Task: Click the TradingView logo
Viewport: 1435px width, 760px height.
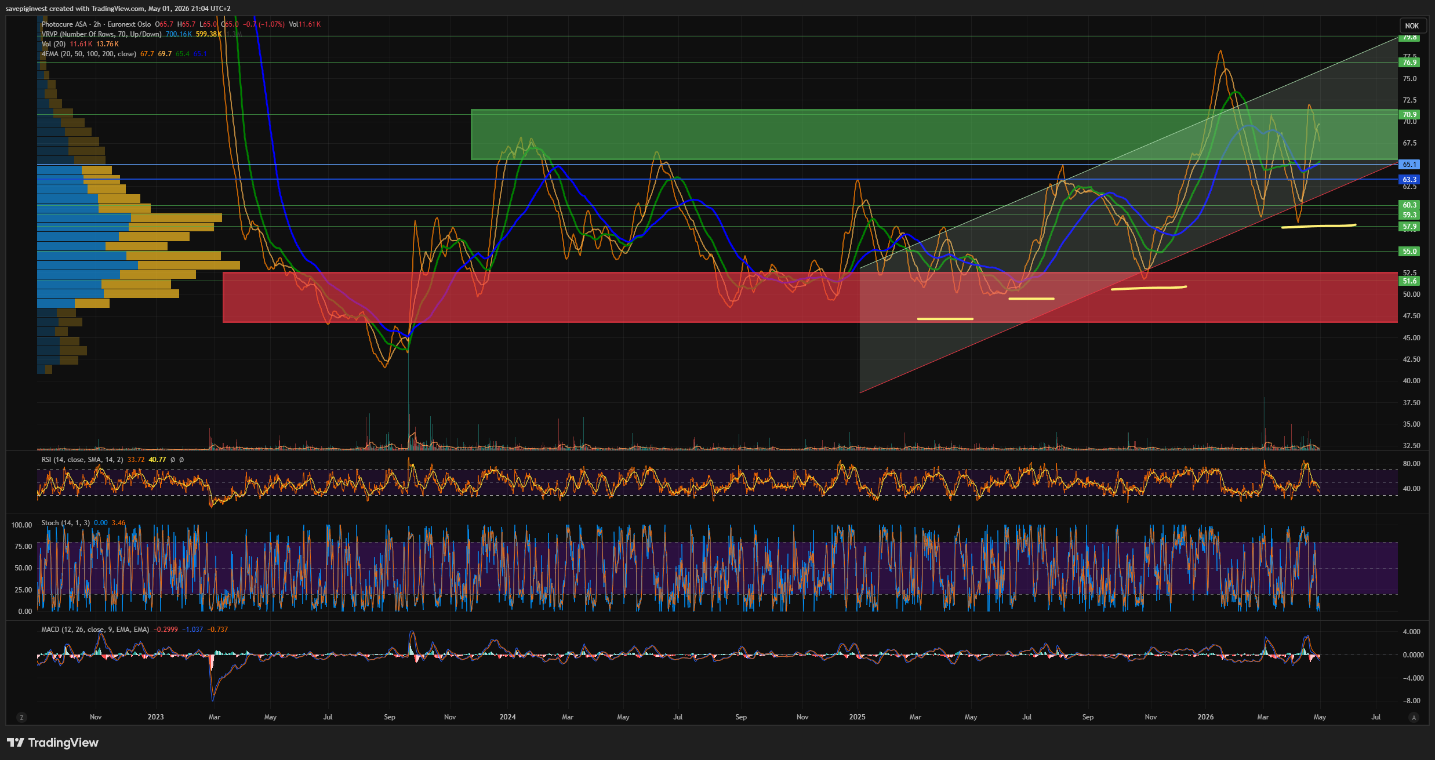Action: [53, 743]
